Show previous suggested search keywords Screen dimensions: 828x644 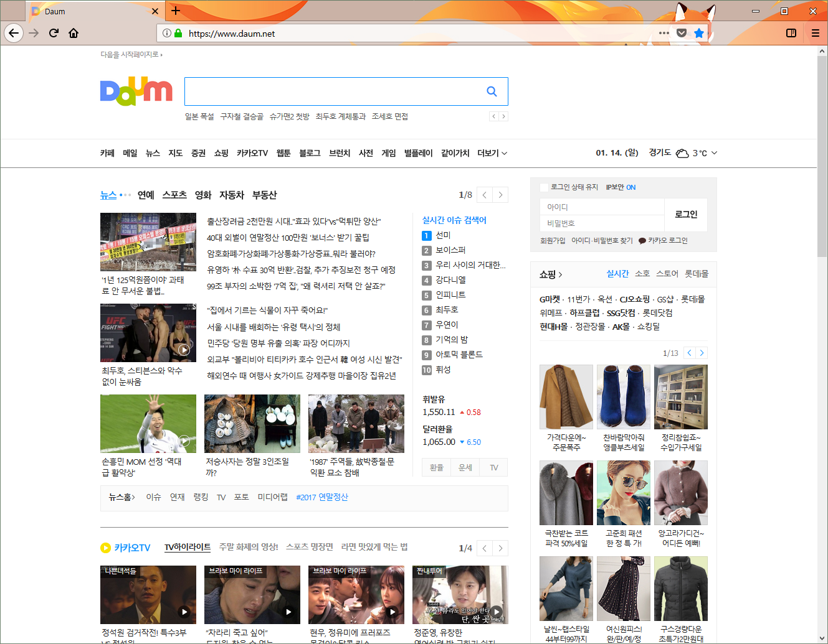click(494, 116)
